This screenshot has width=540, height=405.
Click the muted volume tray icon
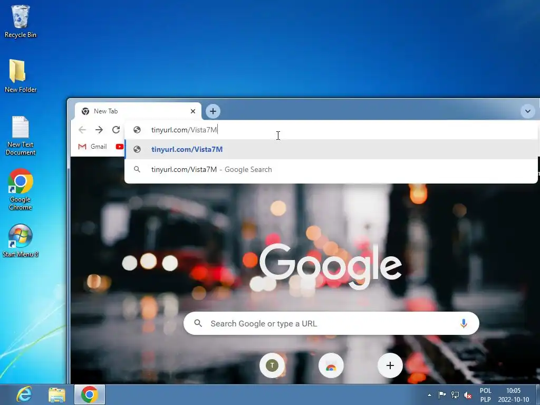coord(468,396)
